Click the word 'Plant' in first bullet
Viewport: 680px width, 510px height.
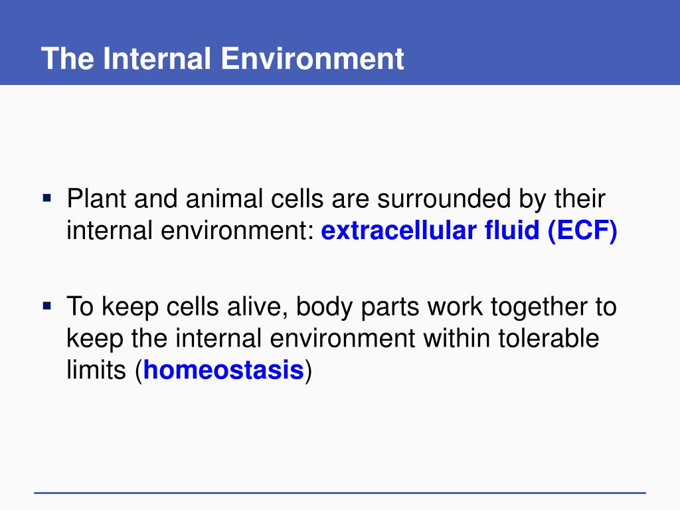(x=96, y=199)
